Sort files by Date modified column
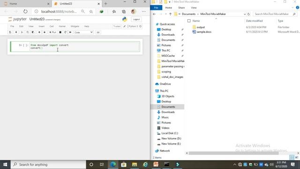 (254, 21)
